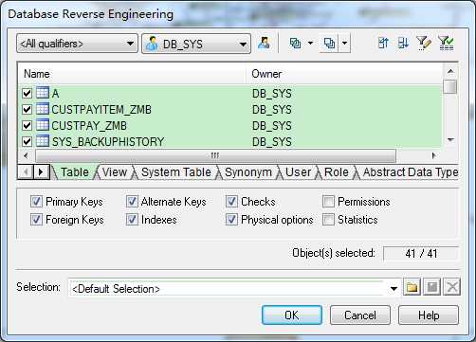
Task: Click the horizontal scrollbar thumb
Action: click(215, 155)
